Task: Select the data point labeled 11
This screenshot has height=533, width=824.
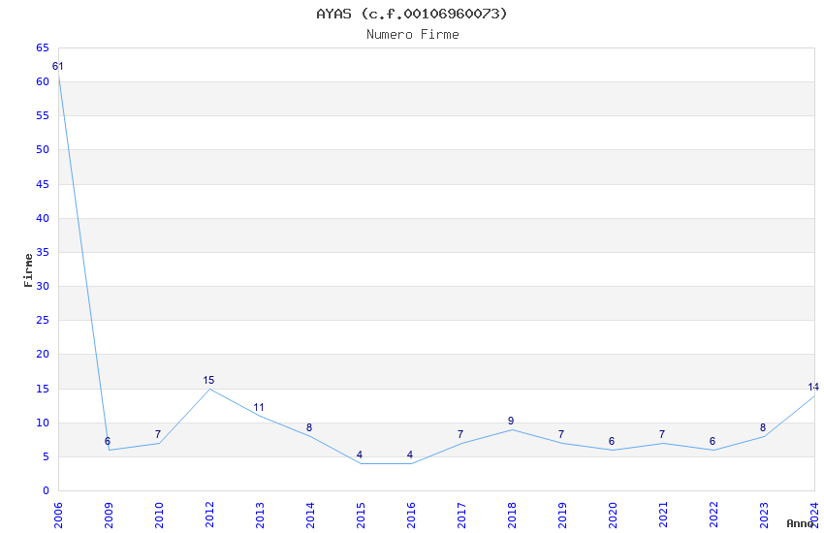Action: click(x=259, y=407)
